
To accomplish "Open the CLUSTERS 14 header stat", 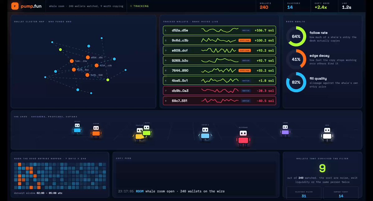I will click(297, 6).
